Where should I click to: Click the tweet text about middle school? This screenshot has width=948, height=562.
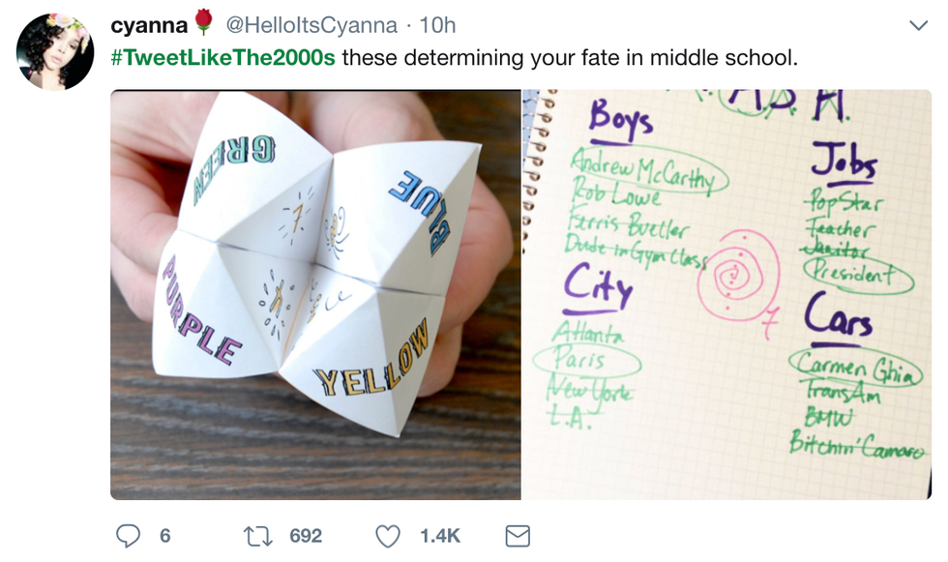(x=570, y=57)
